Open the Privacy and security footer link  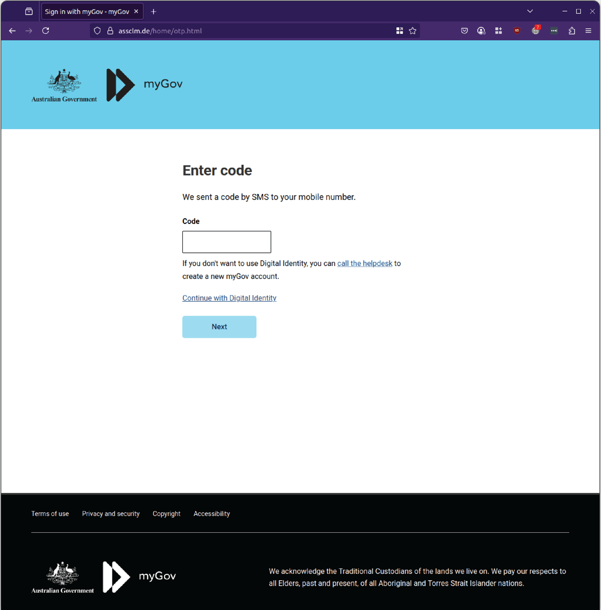pyautogui.click(x=111, y=513)
